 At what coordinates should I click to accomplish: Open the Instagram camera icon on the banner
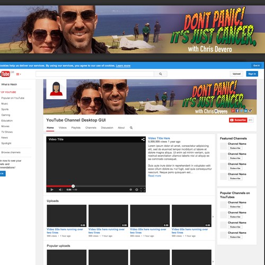250,111
